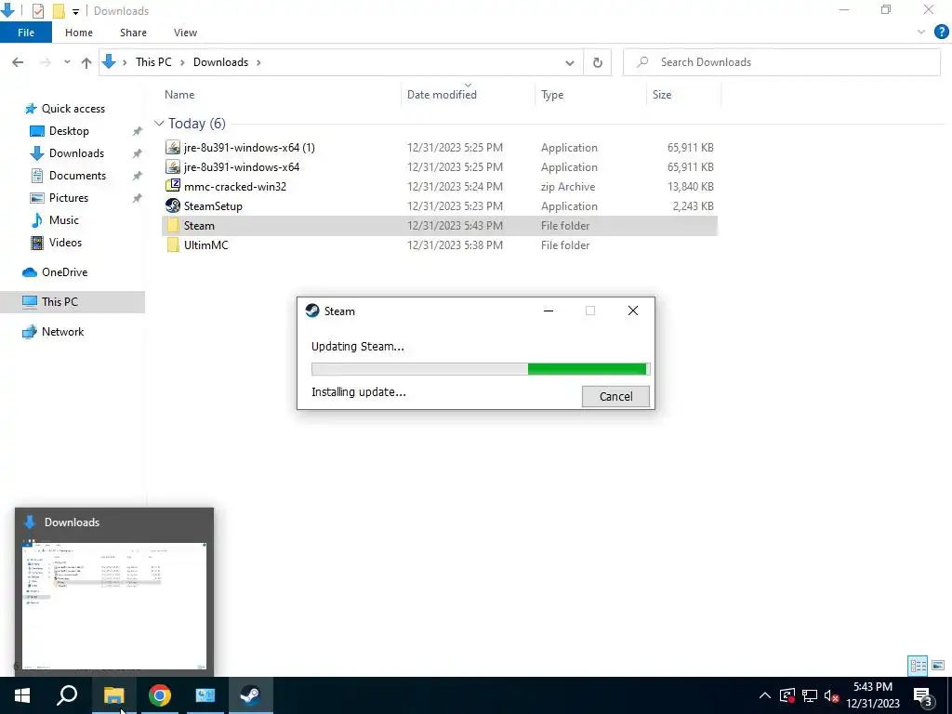Open Customize Quick Access Toolbar dropdown
952x714 pixels.
75,11
